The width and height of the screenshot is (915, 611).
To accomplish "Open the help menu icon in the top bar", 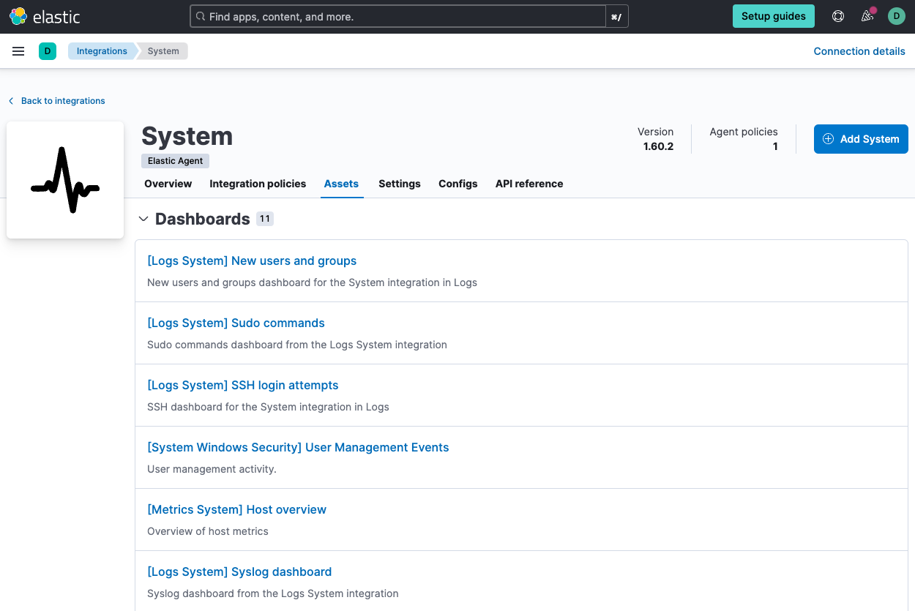I will tap(837, 15).
